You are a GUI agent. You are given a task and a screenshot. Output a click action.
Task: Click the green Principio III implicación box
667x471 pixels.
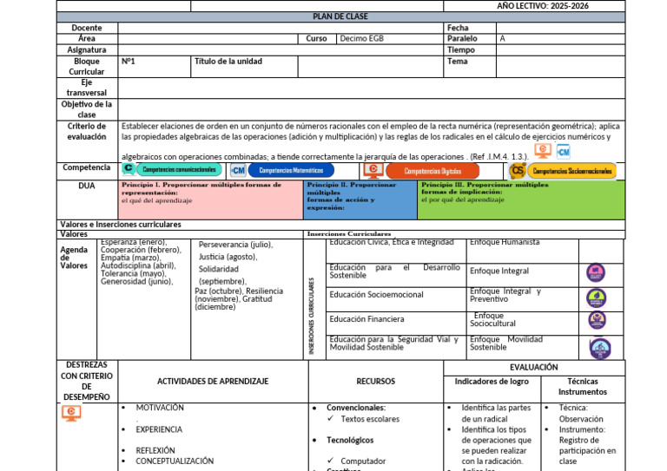(x=521, y=200)
